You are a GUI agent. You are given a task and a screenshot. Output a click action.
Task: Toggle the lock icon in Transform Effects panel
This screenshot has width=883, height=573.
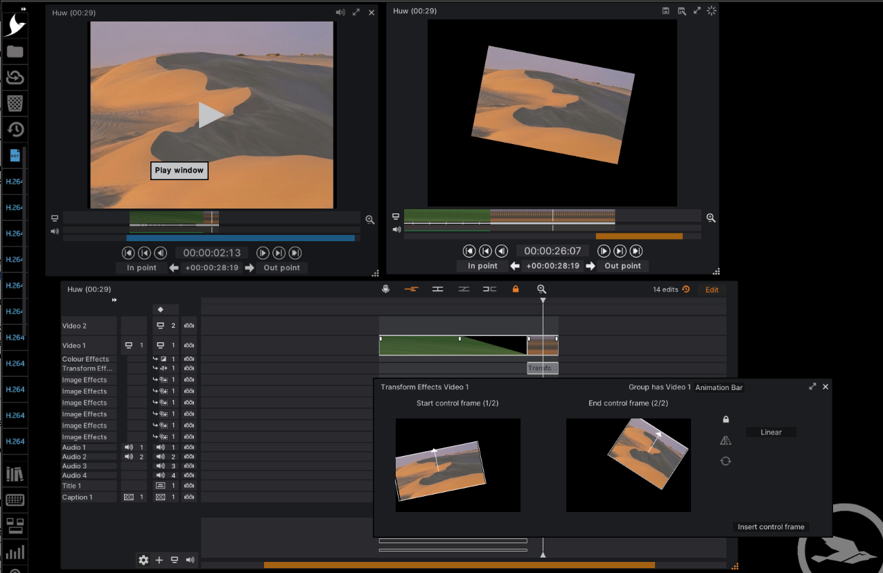(726, 419)
